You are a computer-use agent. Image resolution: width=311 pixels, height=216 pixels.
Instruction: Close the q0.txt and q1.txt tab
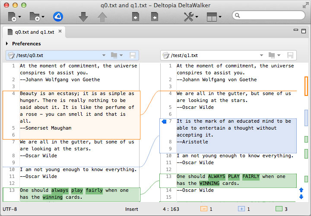pyautogui.click(x=60, y=32)
